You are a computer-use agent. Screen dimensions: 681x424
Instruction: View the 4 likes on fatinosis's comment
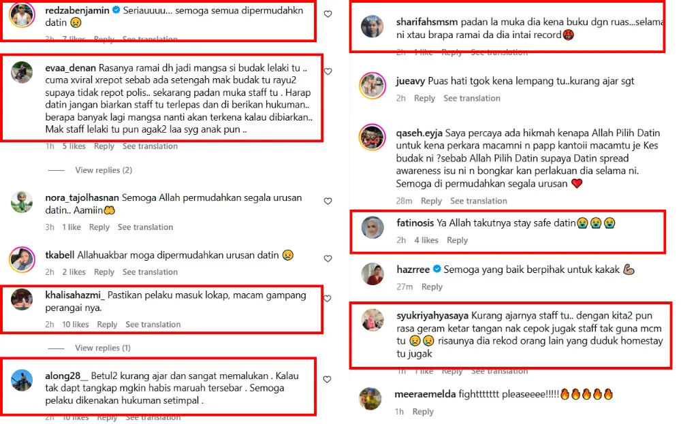426,240
